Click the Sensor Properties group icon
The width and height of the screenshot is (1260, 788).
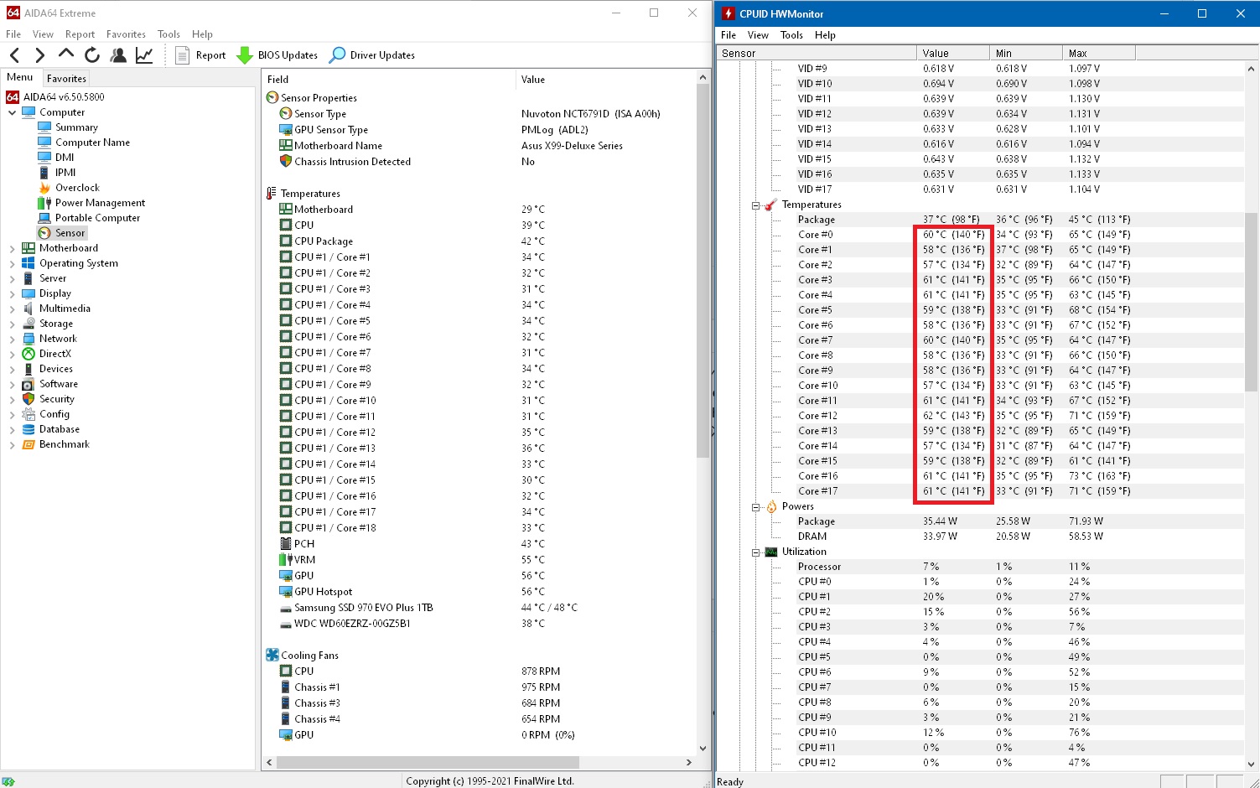coord(272,98)
